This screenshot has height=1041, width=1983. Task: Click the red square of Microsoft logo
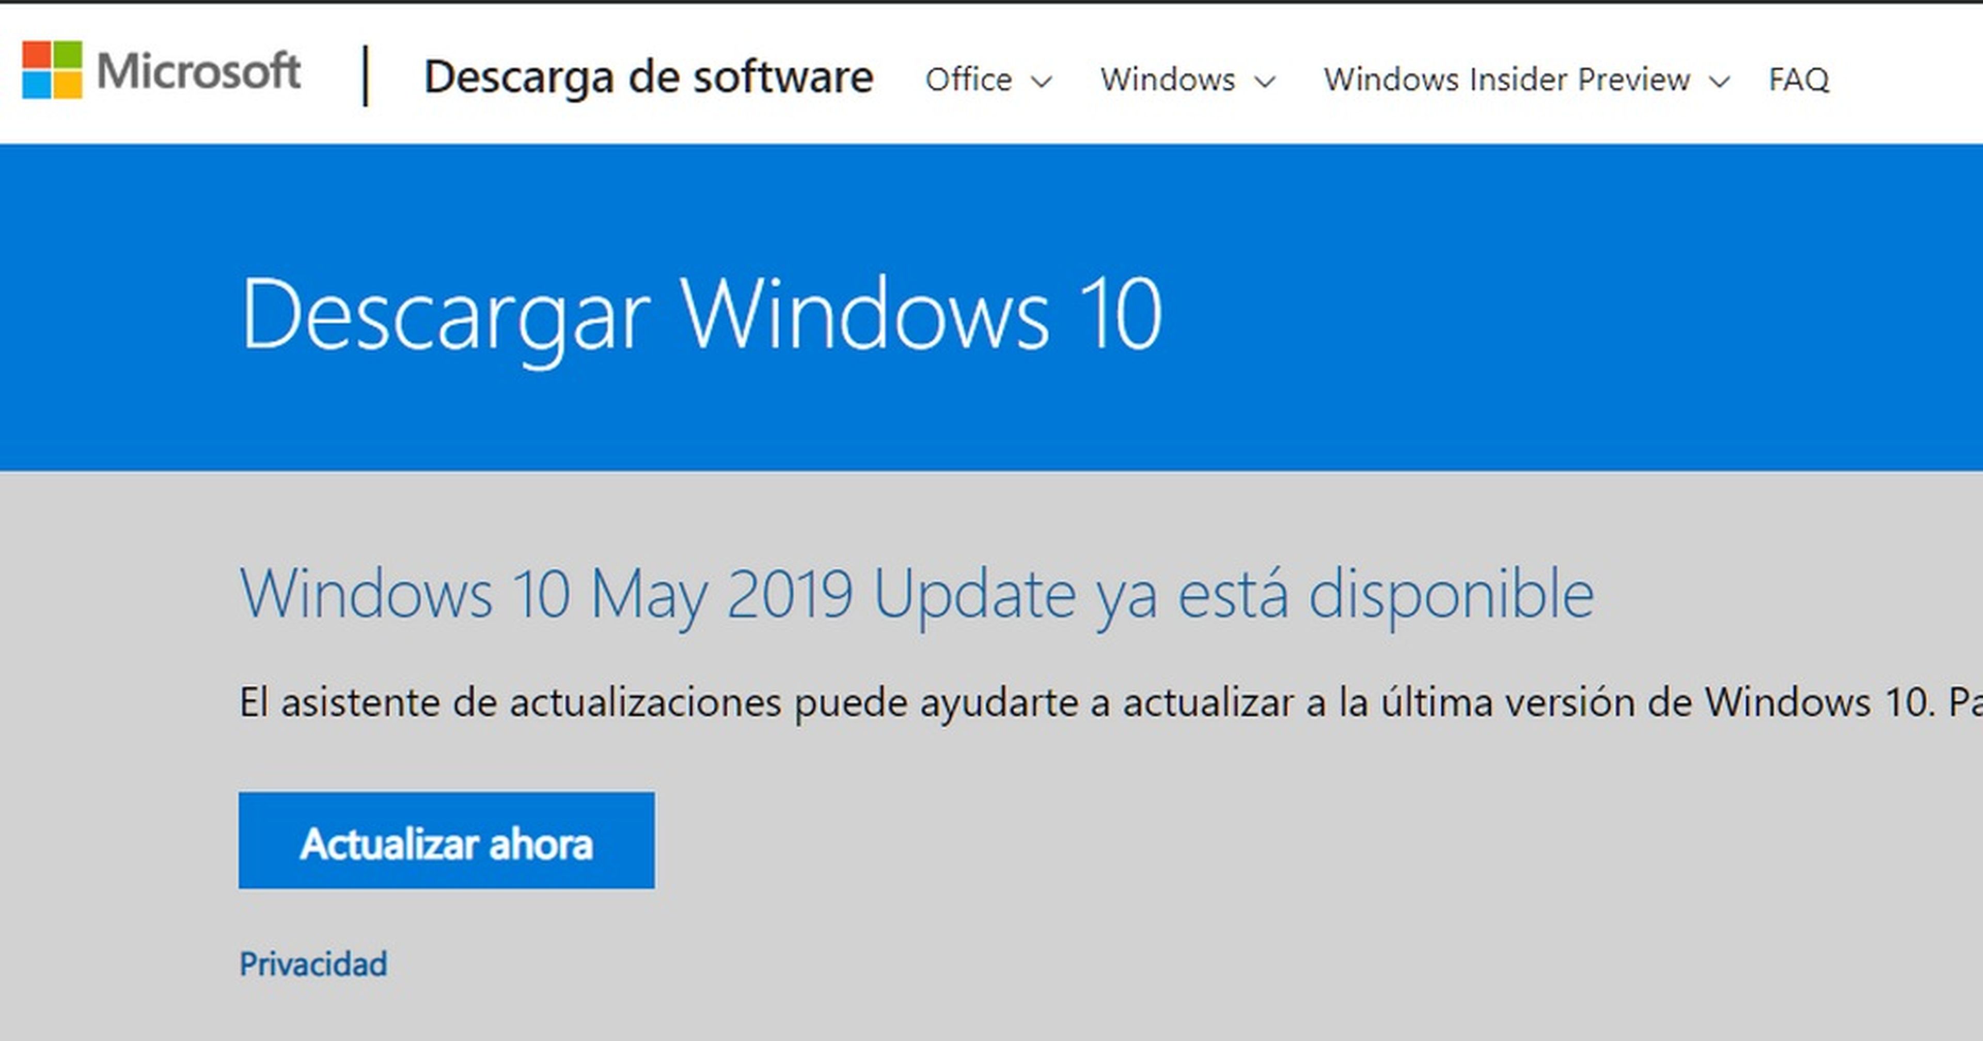[x=36, y=55]
